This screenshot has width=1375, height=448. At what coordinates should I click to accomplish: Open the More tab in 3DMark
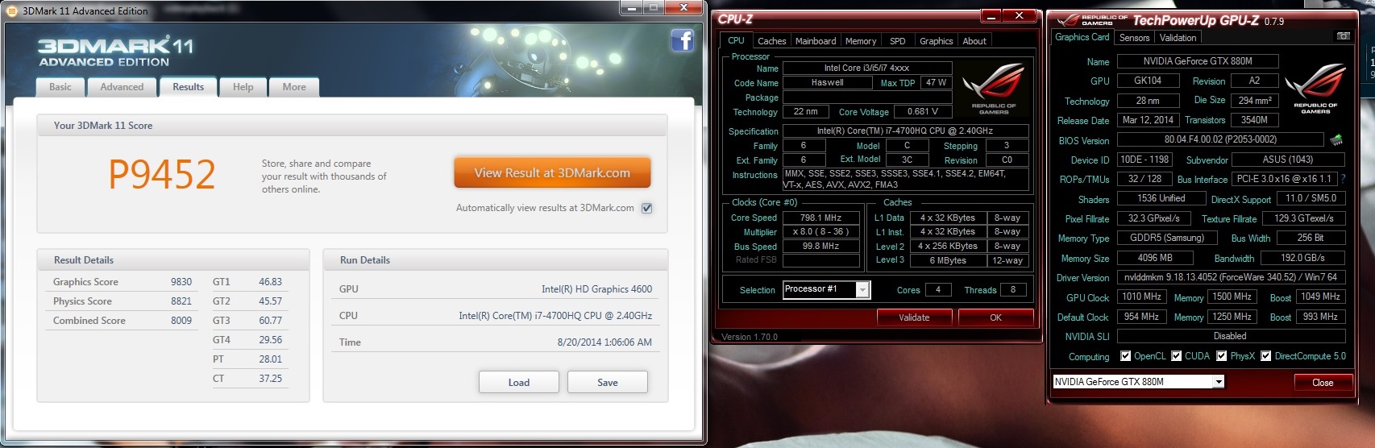[294, 87]
